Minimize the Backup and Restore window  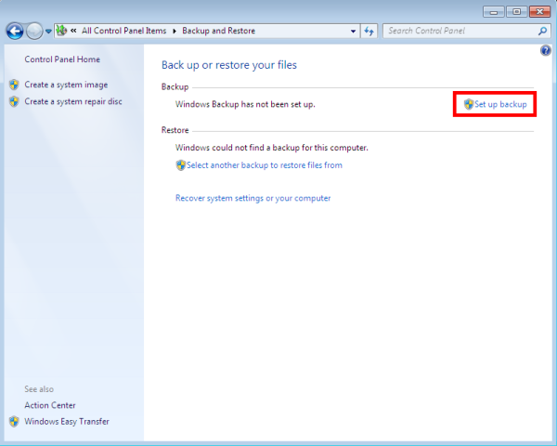(494, 12)
